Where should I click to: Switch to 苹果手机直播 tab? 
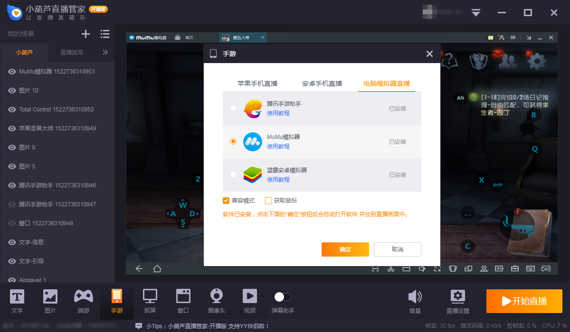[257, 83]
